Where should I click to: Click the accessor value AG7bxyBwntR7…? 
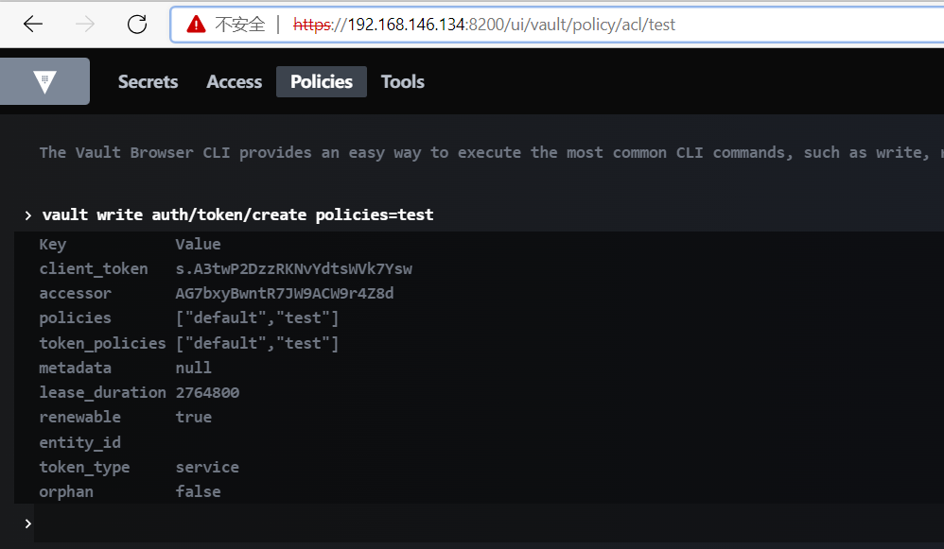tap(284, 294)
